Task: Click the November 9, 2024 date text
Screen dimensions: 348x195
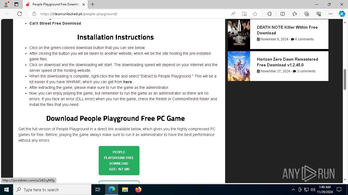Action: click(x=274, y=39)
